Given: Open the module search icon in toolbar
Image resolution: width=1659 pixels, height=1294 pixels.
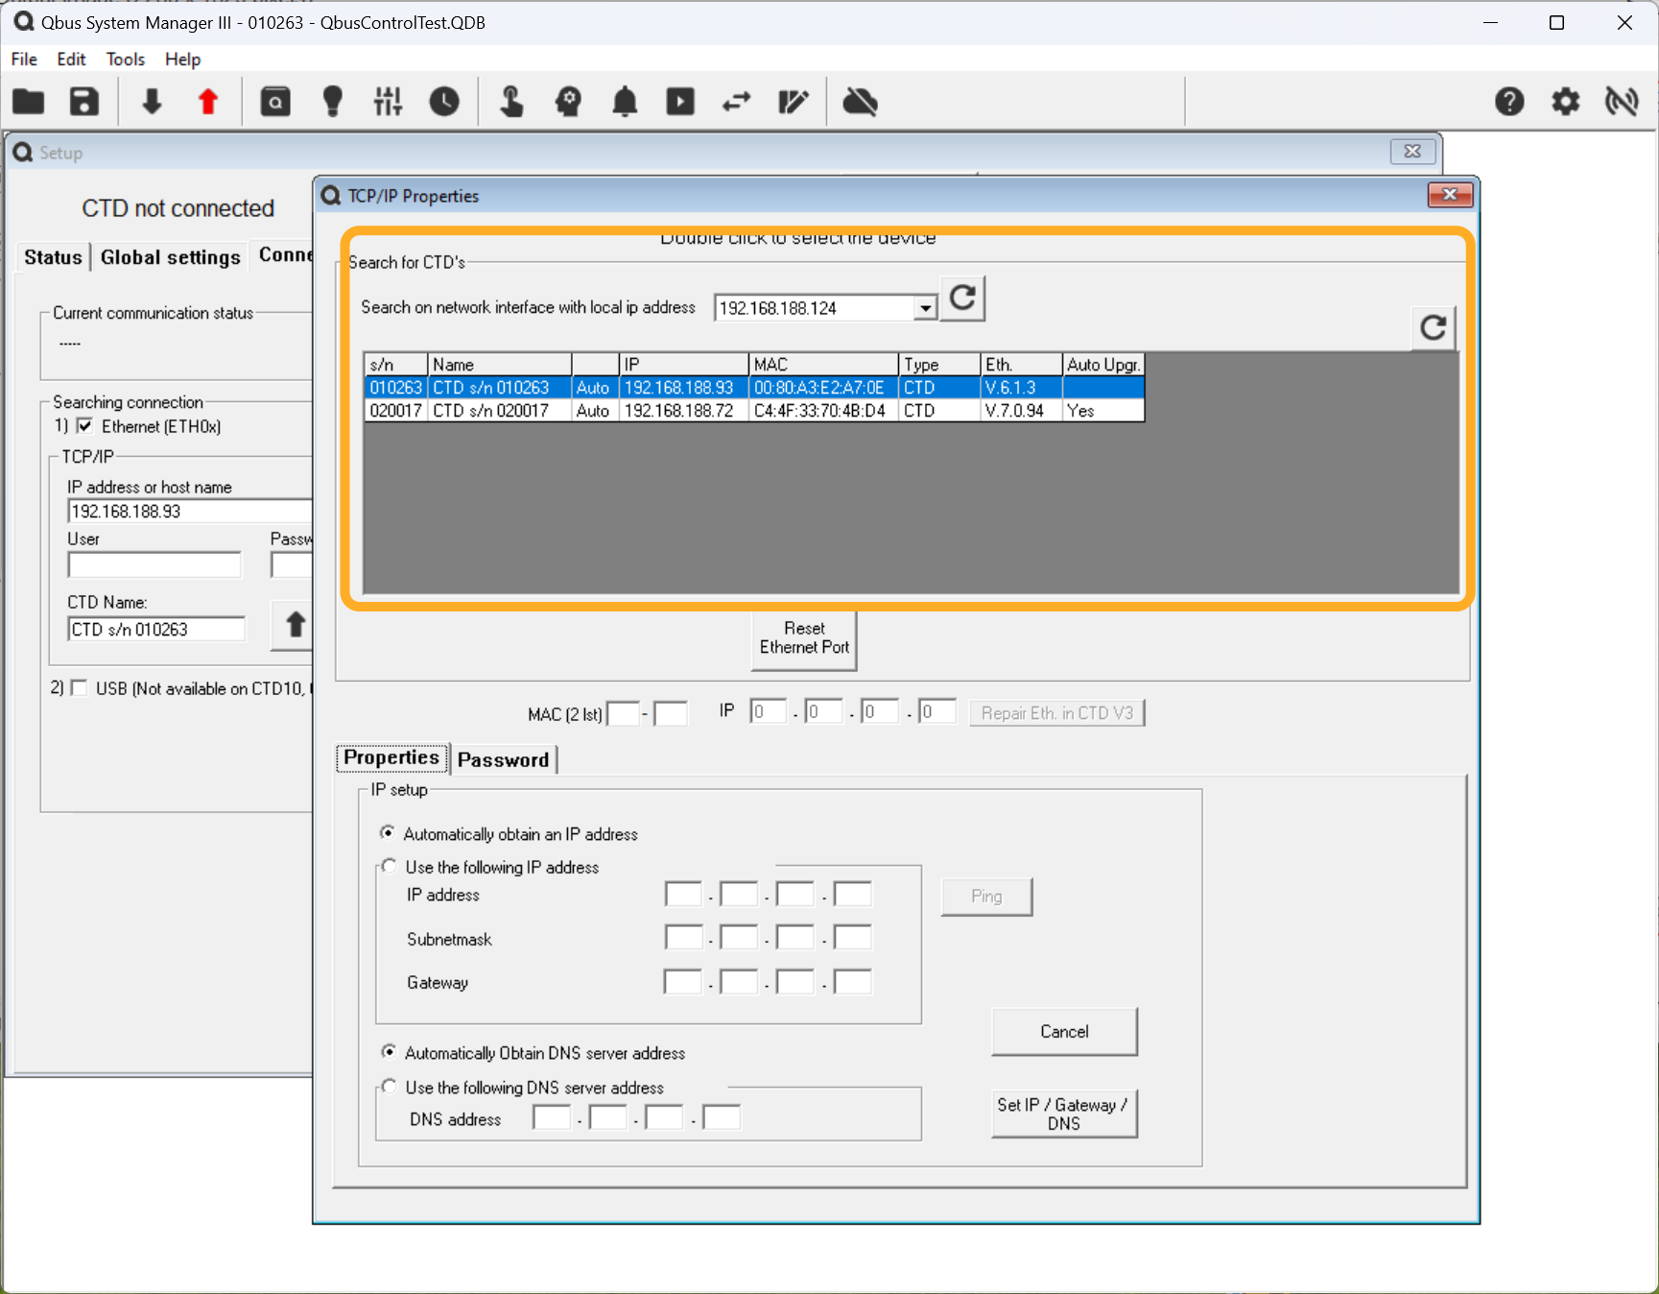Looking at the screenshot, I should (x=275, y=101).
